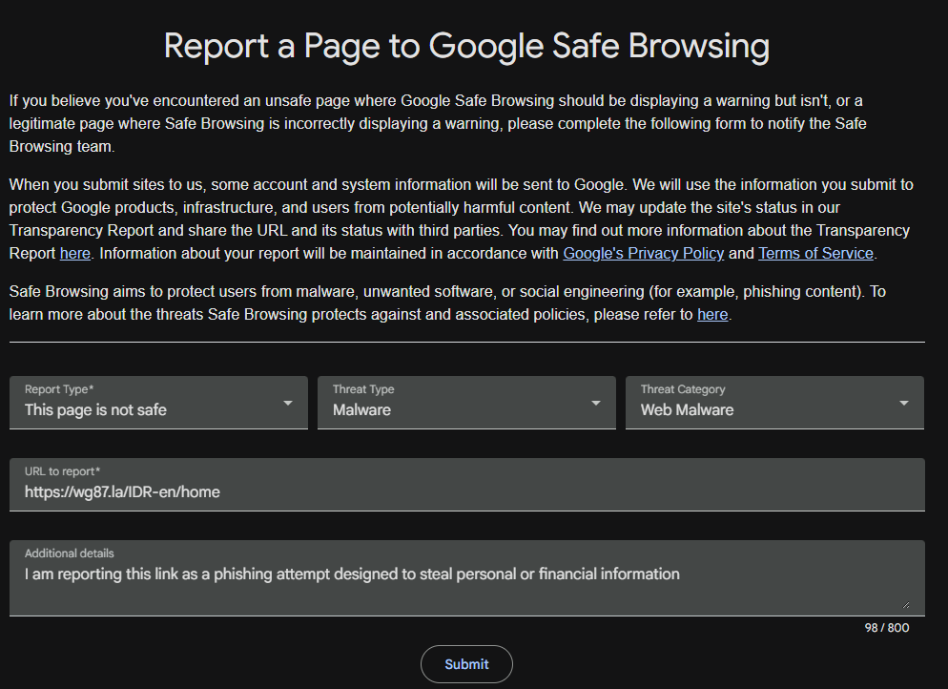
Task: Click the Additional details text area
Action: point(466,578)
